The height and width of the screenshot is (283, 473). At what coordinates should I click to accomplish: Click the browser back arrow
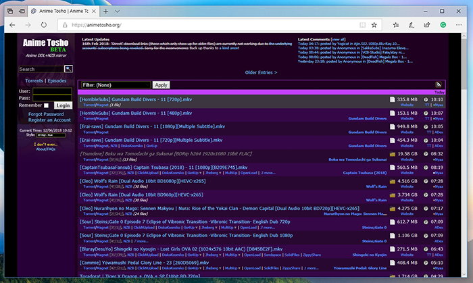tap(12, 25)
